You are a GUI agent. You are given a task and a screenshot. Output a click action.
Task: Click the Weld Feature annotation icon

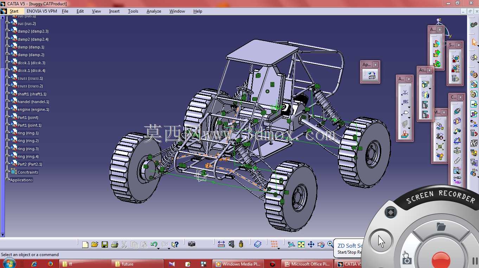pos(405,93)
